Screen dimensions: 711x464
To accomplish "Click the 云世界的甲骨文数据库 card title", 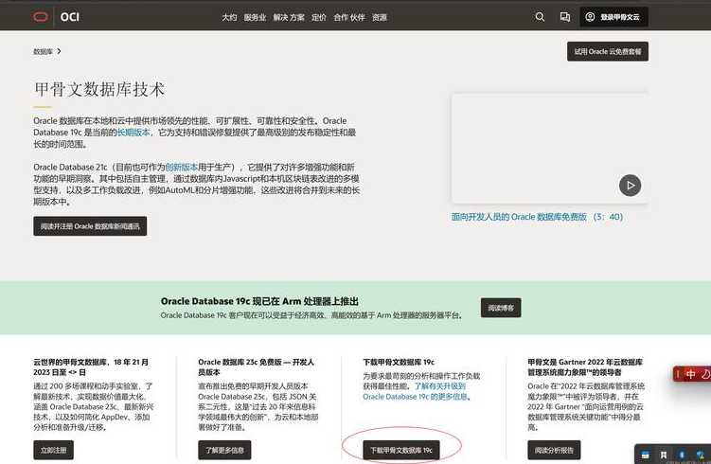I will [x=91, y=366].
